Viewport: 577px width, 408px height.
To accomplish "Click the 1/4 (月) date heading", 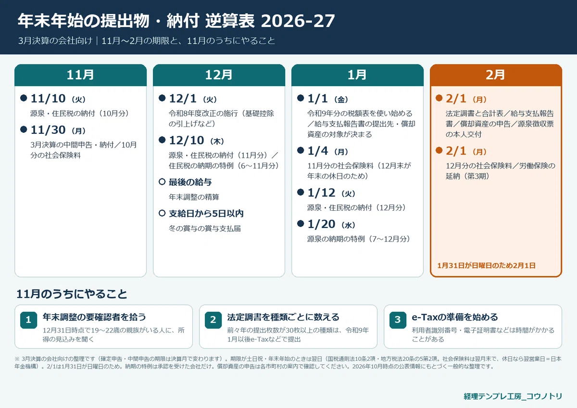I will [x=328, y=151].
